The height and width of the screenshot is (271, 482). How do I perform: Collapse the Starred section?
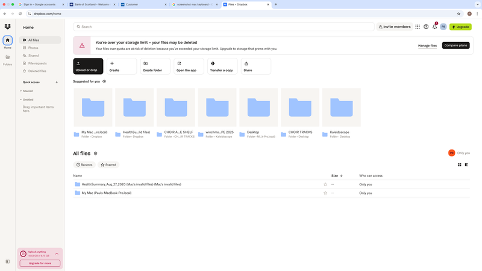click(20, 91)
